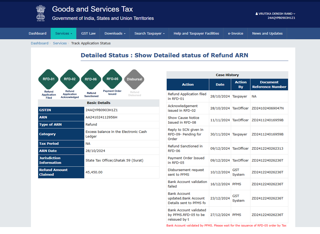Click the date 11/11/2024 in Case History
Image resolution: width=320 pixels, height=234 pixels.
pos(220,120)
